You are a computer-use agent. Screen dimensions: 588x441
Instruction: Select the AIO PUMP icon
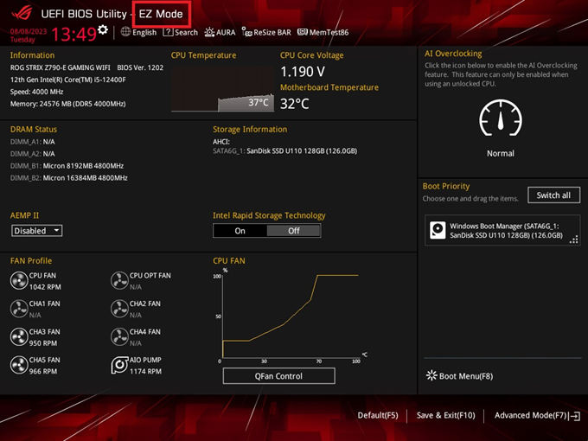[119, 365]
